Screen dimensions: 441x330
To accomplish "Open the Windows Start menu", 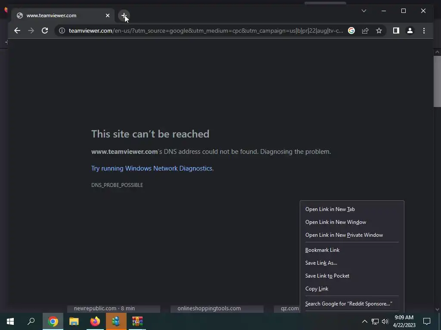I will [x=10, y=321].
